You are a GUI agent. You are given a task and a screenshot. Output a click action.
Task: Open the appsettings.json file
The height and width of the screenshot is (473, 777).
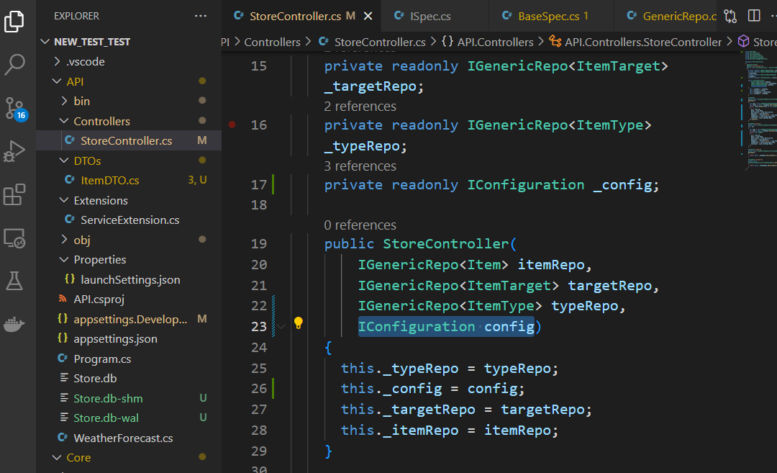pyautogui.click(x=129, y=339)
